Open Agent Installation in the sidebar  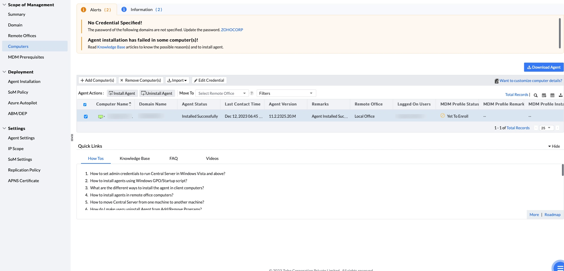24,81
